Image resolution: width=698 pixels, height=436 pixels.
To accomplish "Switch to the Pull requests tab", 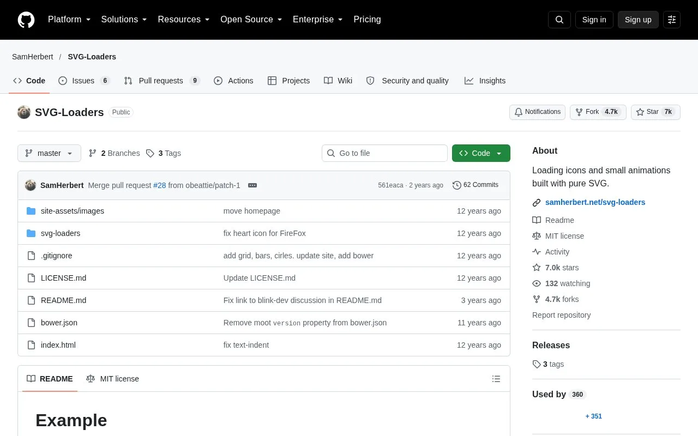I will pos(162,81).
